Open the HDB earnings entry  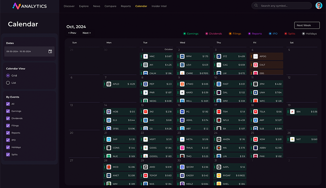click(120, 112)
